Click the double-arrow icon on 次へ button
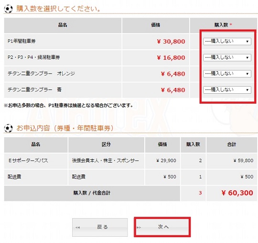The width and height of the screenshot is (258, 243). pyautogui.click(x=139, y=227)
